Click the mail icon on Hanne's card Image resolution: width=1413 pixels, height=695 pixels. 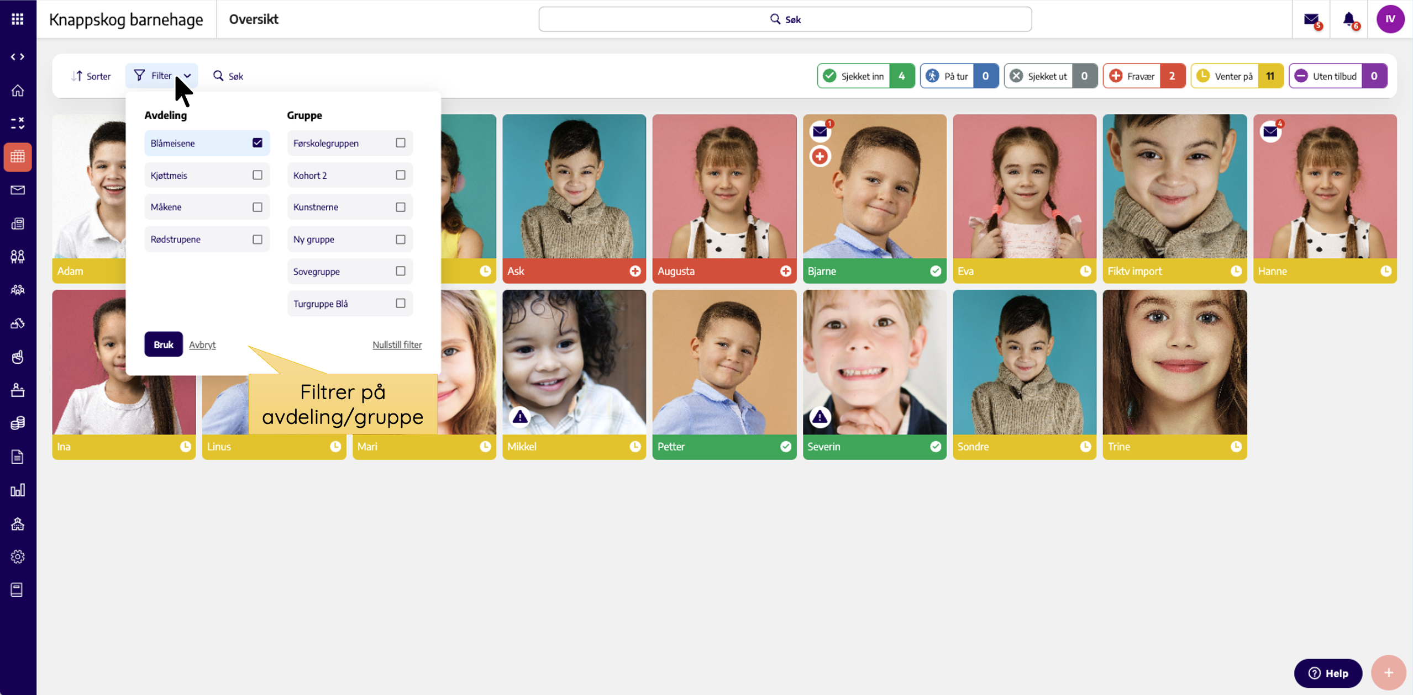click(x=1270, y=131)
